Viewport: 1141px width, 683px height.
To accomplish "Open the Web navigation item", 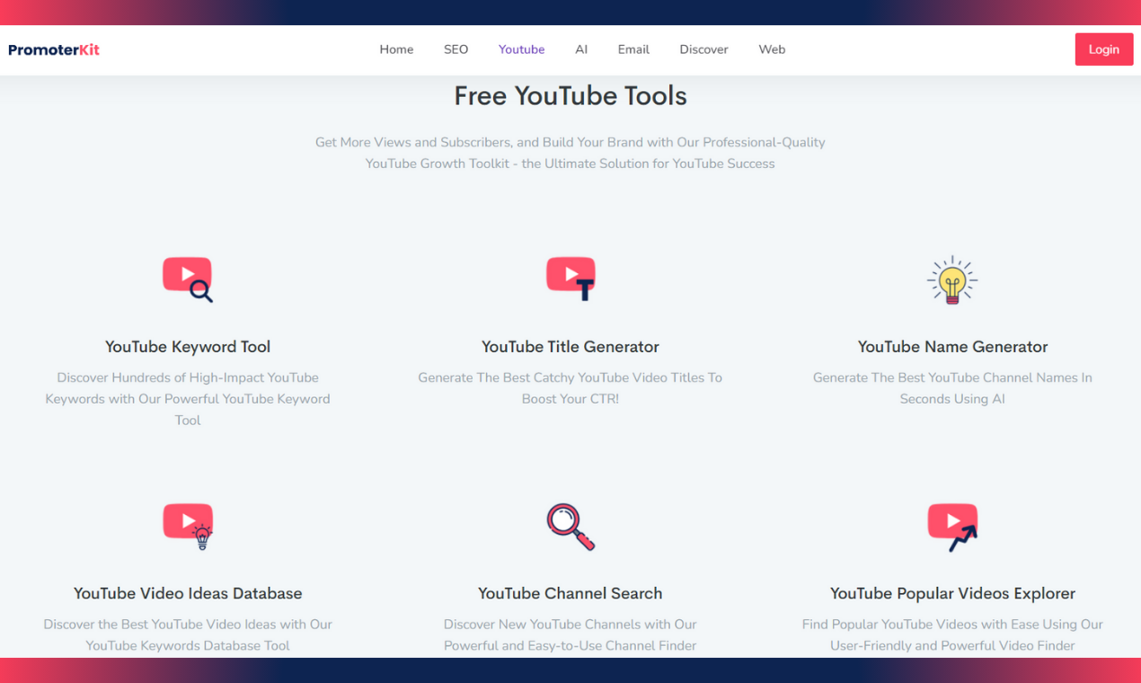I will [772, 49].
